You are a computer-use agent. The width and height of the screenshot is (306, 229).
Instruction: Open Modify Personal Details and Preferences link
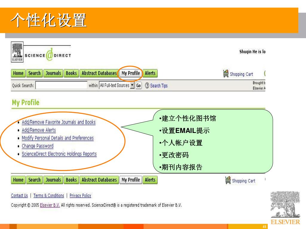tap(58, 138)
